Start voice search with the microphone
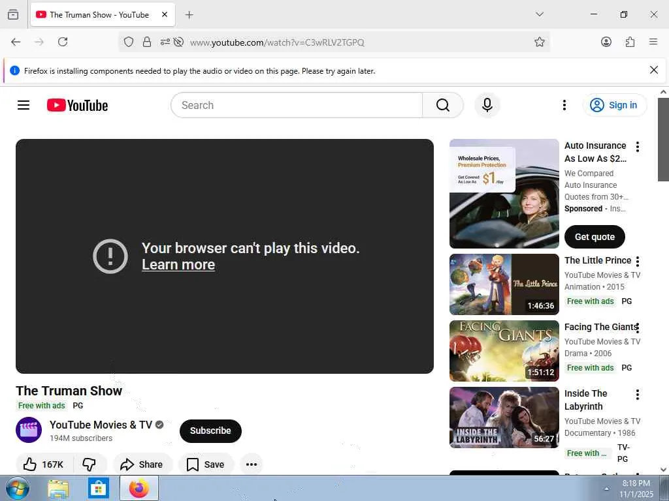The width and height of the screenshot is (669, 501). pos(487,105)
